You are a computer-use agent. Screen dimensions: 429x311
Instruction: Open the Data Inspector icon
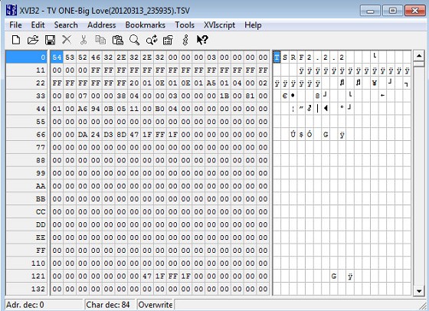[168, 40]
